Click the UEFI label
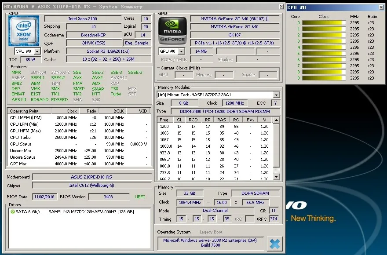The height and width of the screenshot is (255, 387). (140, 197)
